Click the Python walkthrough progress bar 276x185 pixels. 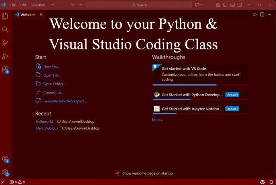click(x=200, y=100)
